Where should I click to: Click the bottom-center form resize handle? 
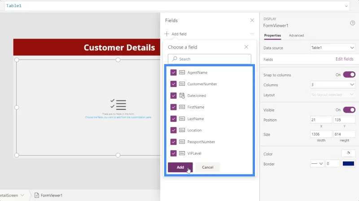click(118, 155)
